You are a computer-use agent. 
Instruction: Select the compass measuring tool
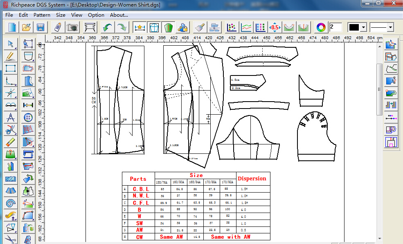[x=10, y=118]
